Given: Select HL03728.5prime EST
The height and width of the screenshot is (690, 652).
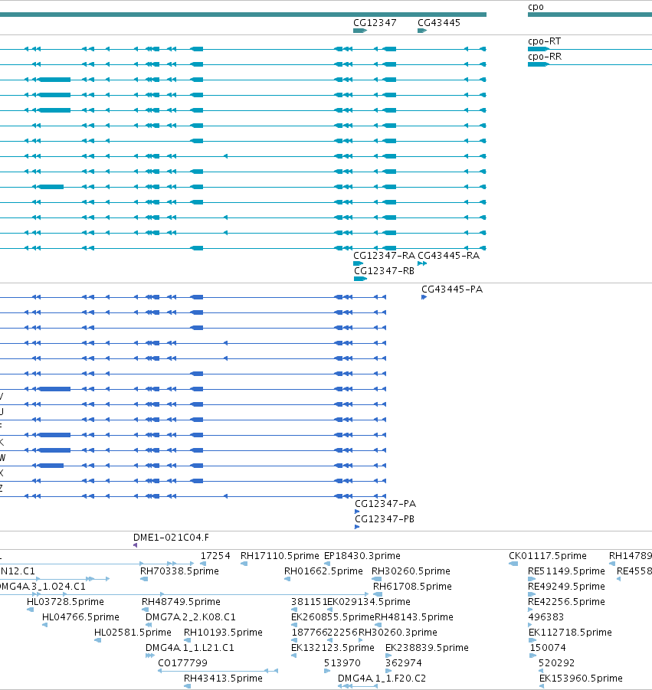Looking at the screenshot, I should tap(65, 602).
